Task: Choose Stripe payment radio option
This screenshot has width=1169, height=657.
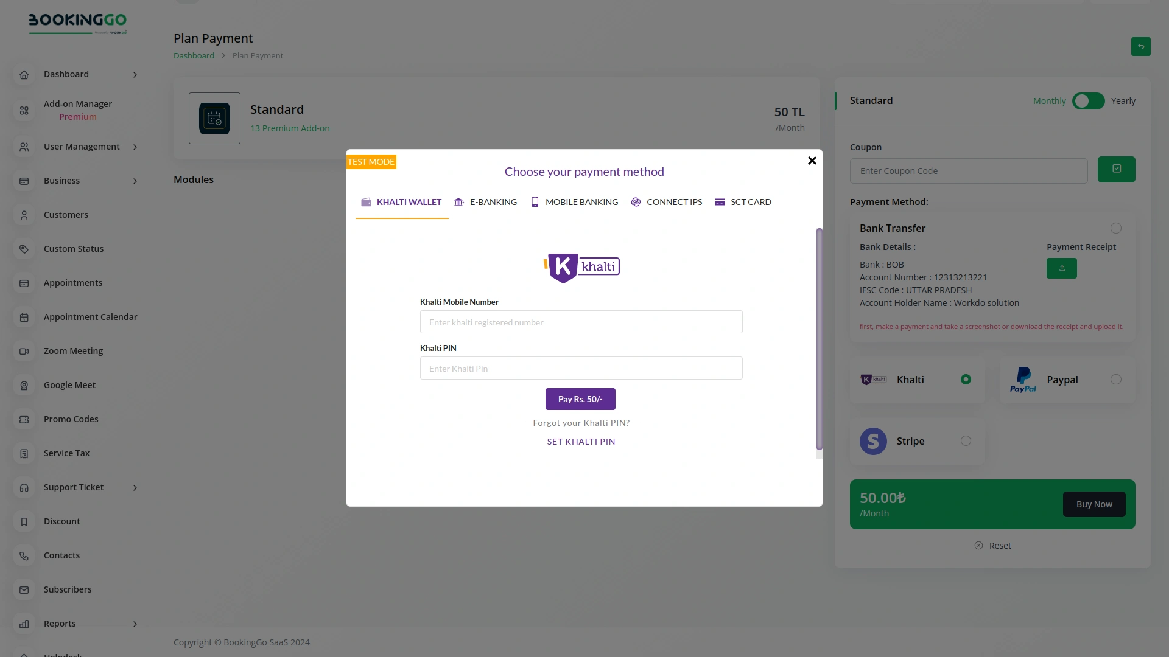Action: (966, 441)
